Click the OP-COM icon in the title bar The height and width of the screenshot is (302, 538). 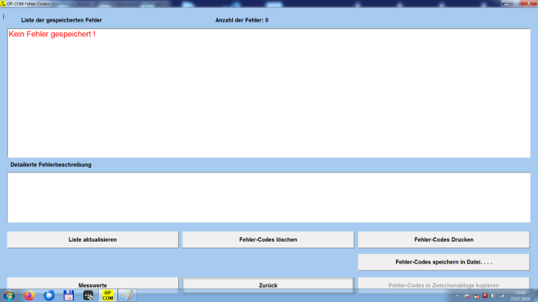click(x=3, y=4)
